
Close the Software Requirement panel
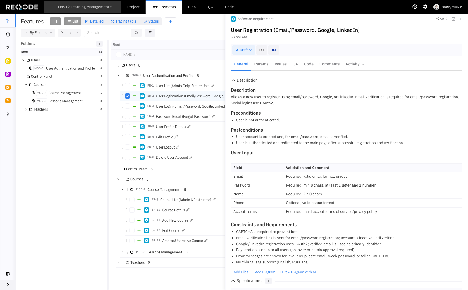[x=460, y=19]
